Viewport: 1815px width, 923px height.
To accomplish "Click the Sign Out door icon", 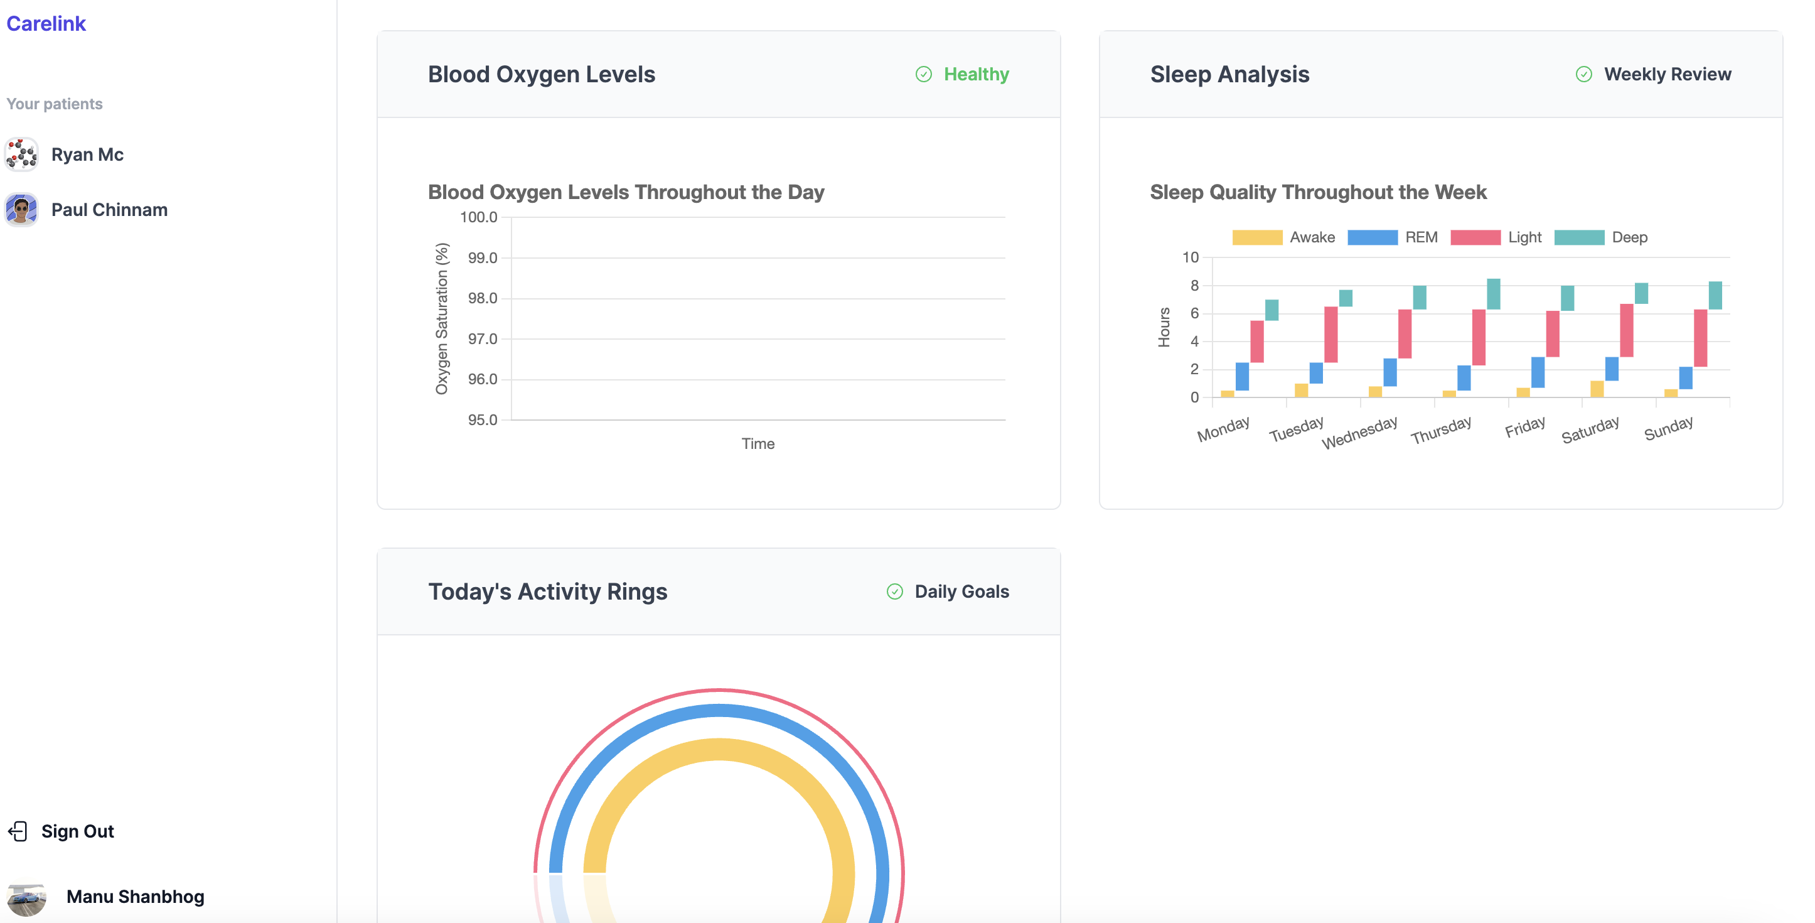I will click(18, 831).
